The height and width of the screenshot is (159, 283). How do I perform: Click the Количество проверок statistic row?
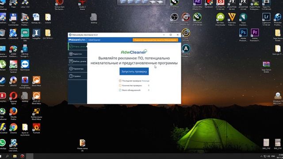point(134,85)
